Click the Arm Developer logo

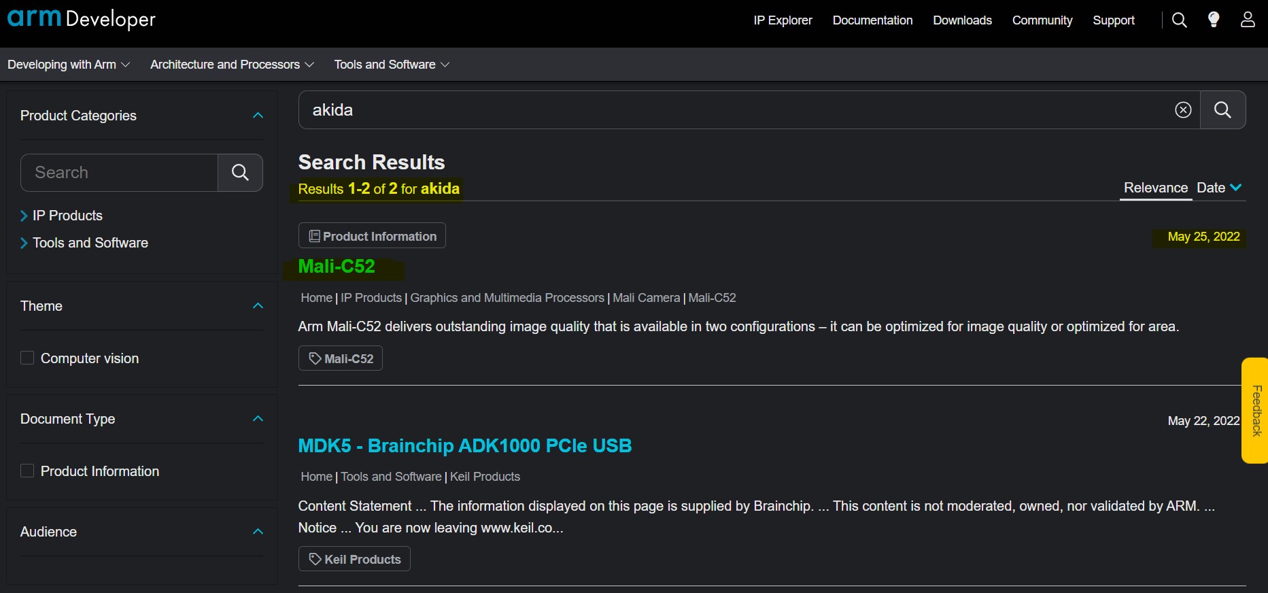[82, 19]
